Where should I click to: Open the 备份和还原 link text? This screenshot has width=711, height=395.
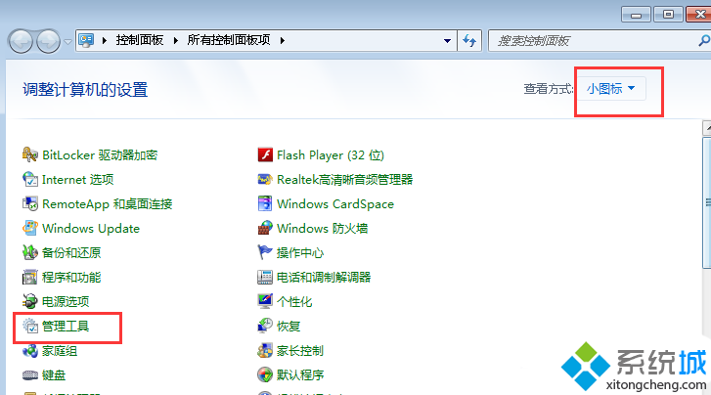point(71,252)
